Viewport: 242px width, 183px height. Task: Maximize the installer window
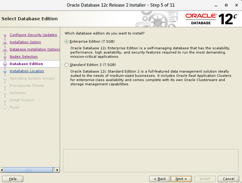226,5
